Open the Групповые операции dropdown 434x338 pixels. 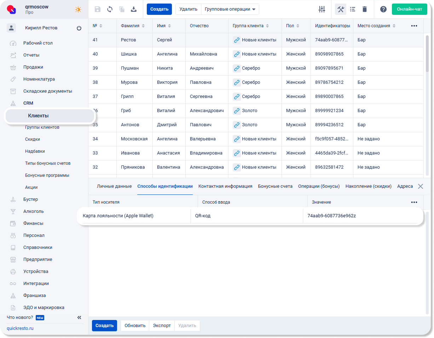tap(230, 9)
